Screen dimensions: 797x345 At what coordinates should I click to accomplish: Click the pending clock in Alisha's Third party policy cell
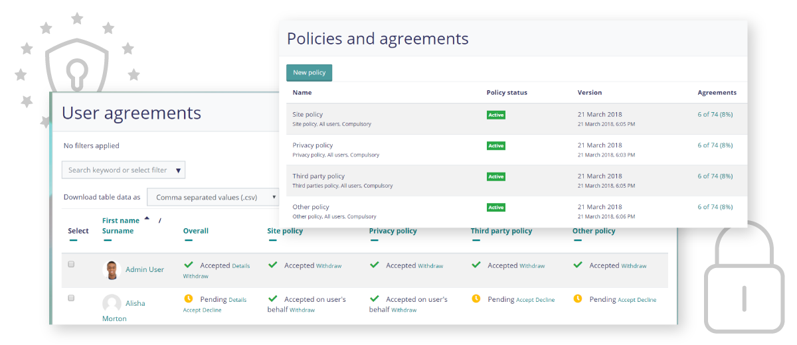[476, 299]
